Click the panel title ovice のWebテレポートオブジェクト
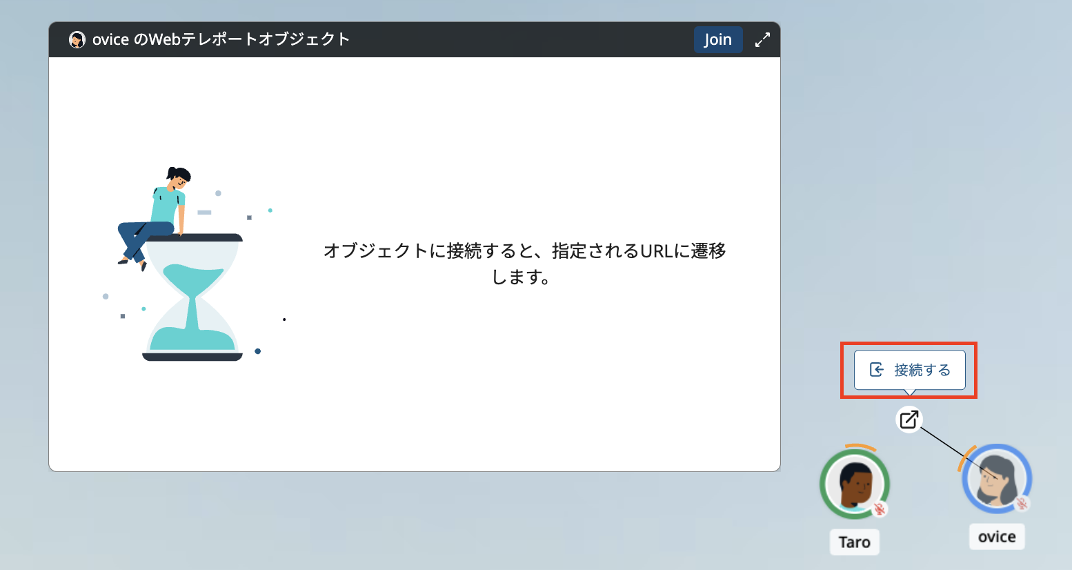Image resolution: width=1072 pixels, height=570 pixels. 221,40
